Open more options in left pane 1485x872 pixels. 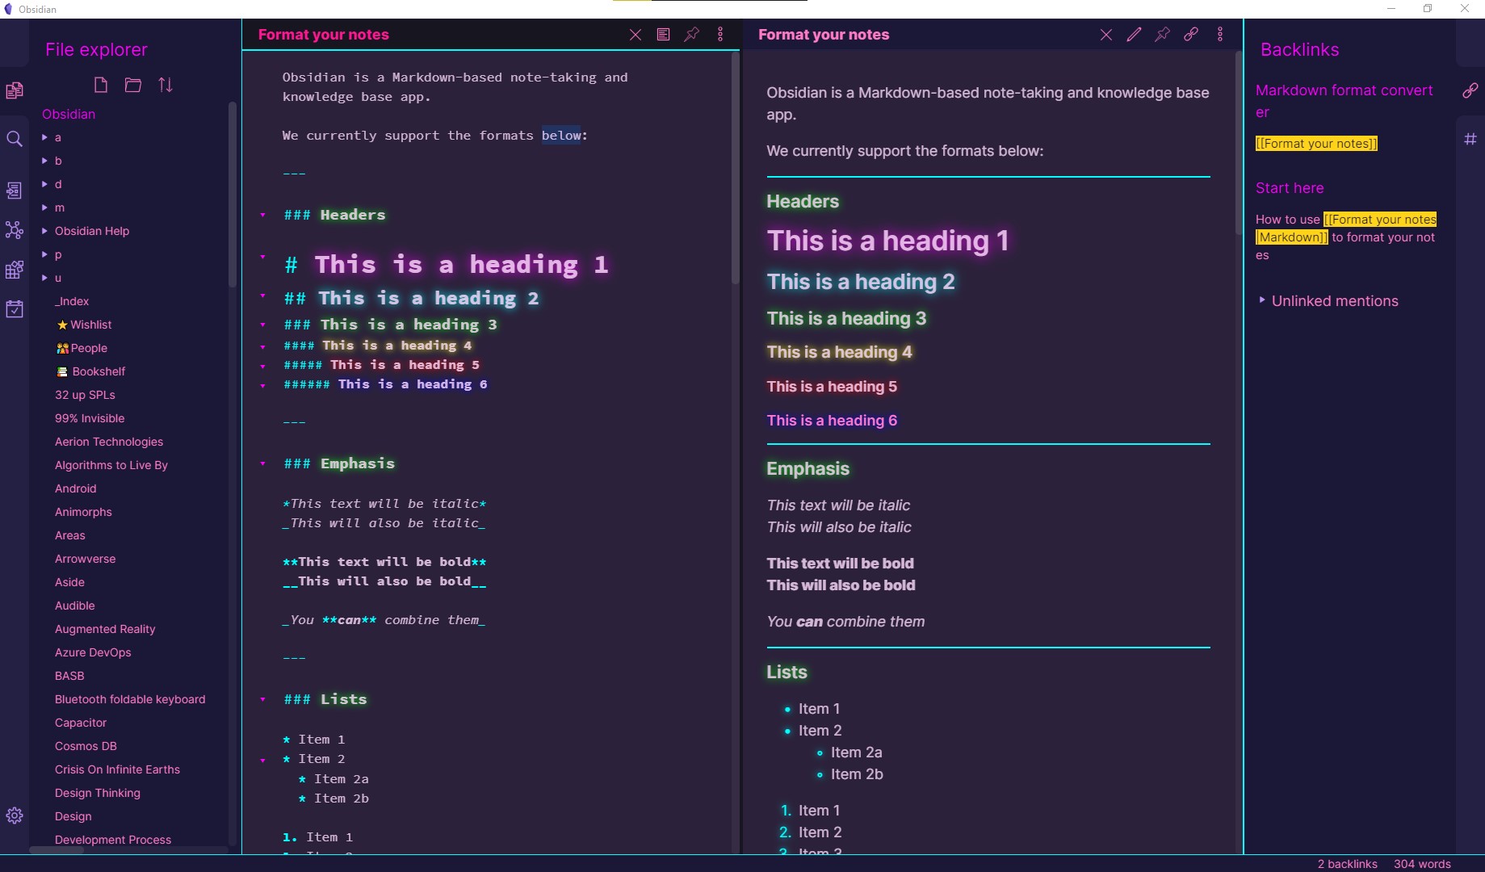click(720, 35)
